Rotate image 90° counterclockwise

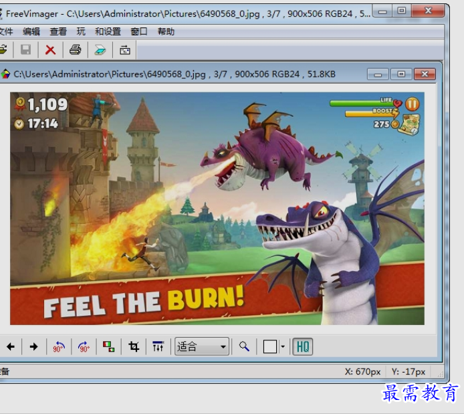click(59, 346)
